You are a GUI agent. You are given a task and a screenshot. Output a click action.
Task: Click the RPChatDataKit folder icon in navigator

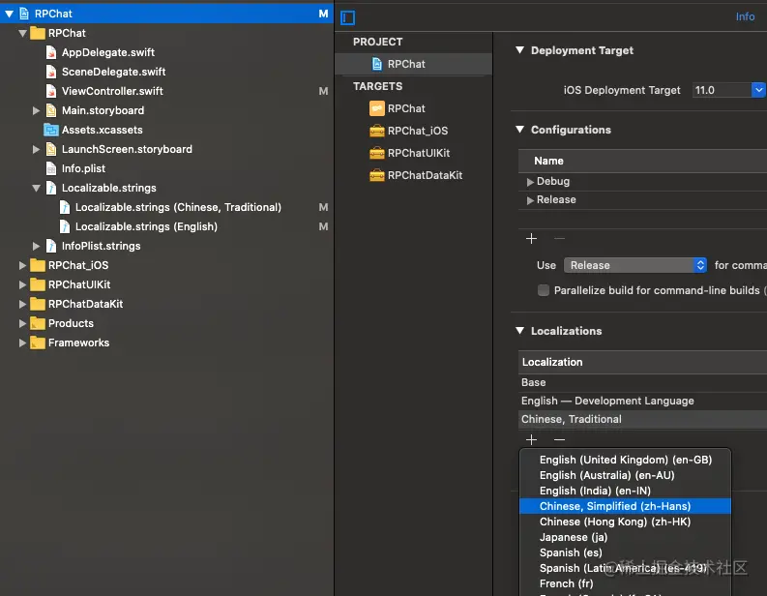pyautogui.click(x=37, y=305)
